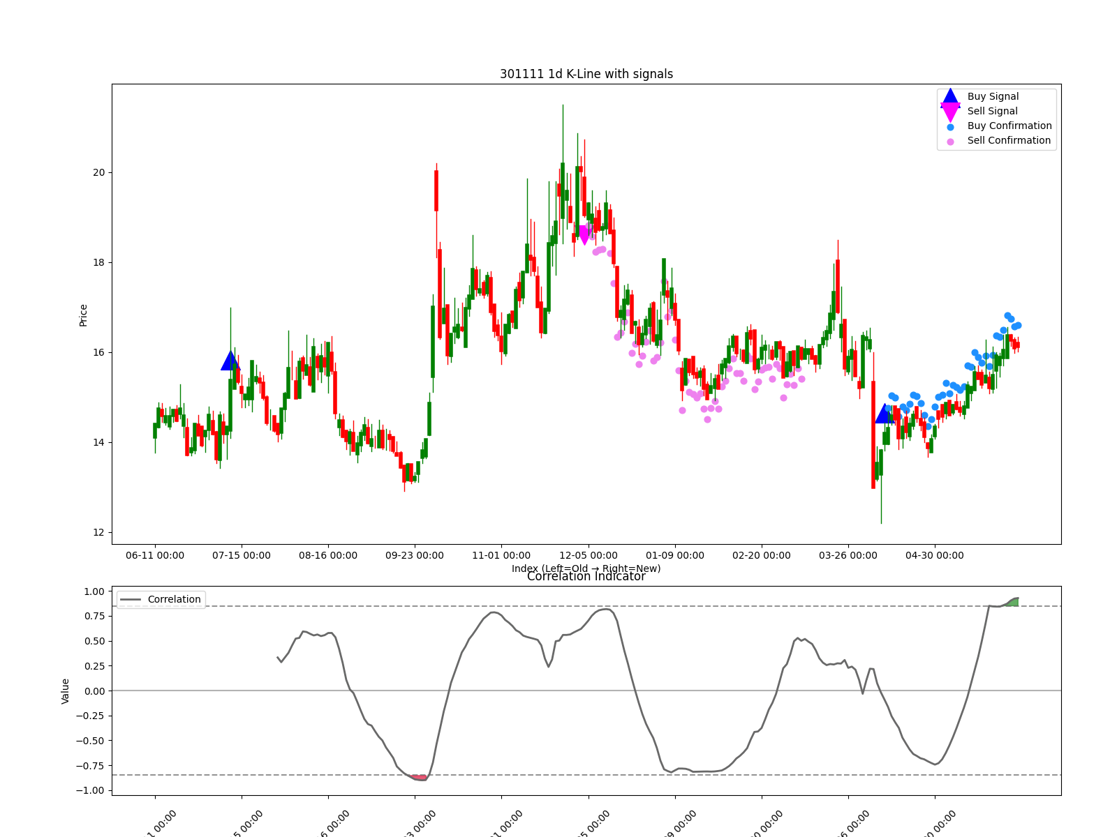Screen dimensions: 1117x837
Task: Click the Sell Confirmation legend entry
Action: click(998, 140)
